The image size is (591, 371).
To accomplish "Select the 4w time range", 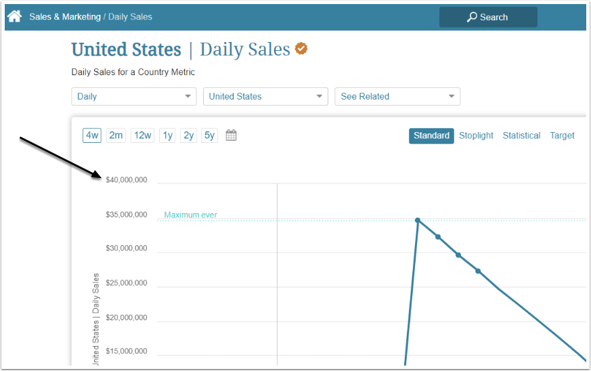I will click(92, 135).
